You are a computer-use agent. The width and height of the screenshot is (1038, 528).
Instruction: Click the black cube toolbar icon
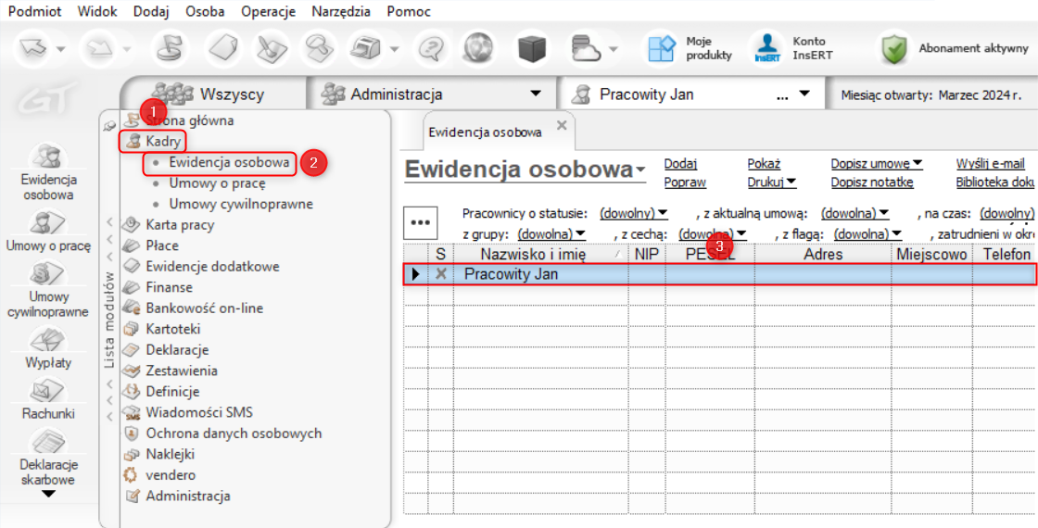[x=530, y=48]
